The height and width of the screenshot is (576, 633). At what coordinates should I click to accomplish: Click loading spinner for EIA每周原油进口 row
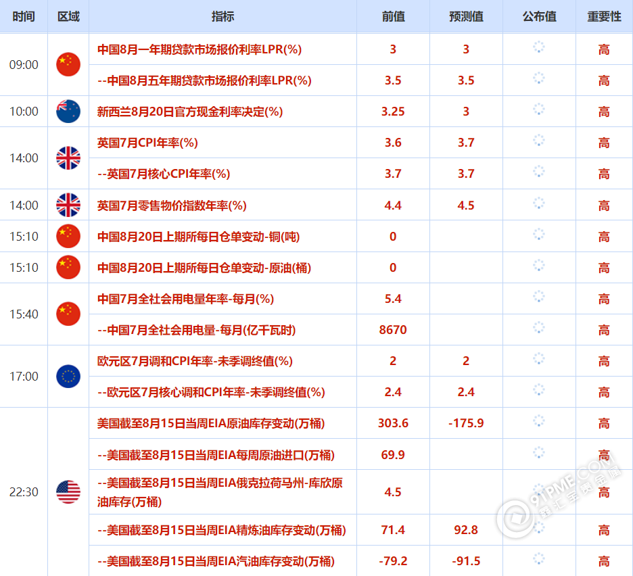pos(539,452)
